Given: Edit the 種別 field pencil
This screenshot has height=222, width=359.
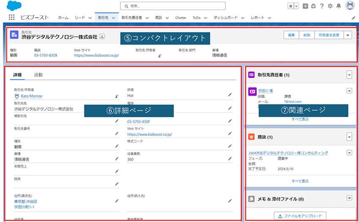Looking at the screenshot, I should (x=117, y=146).
